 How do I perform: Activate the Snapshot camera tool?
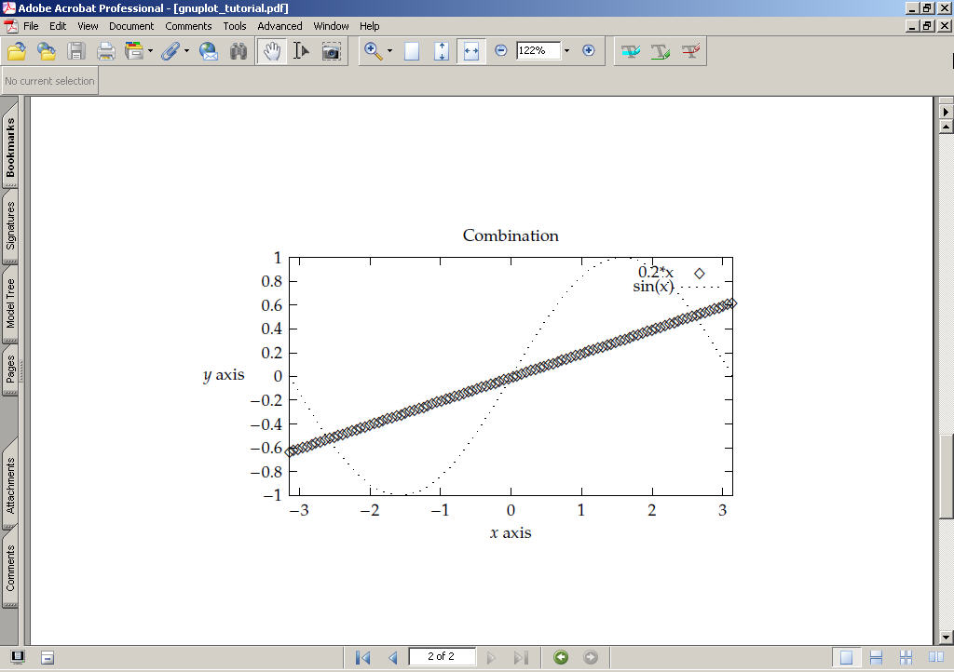click(x=331, y=51)
